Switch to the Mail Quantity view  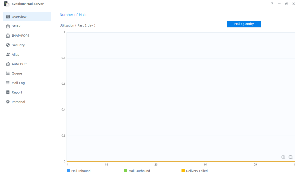(244, 24)
